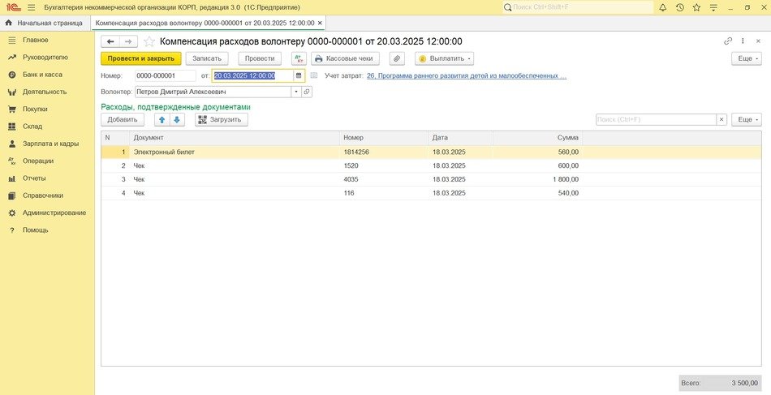771x395 pixels.
Task: Open the Зарплата и кадры section
Action: pos(50,144)
